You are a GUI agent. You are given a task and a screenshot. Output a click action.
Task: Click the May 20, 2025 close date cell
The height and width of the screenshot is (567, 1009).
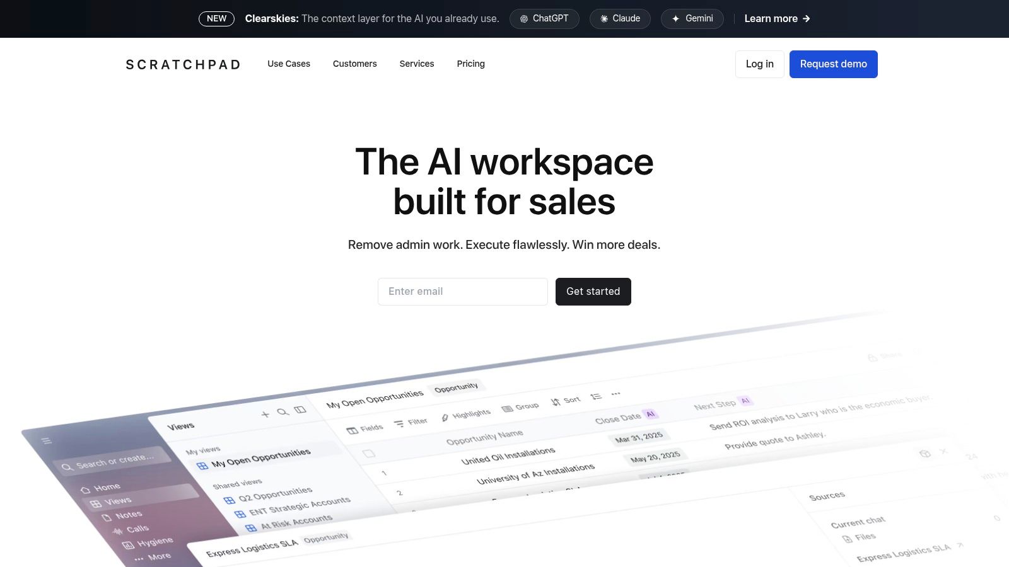655,457
